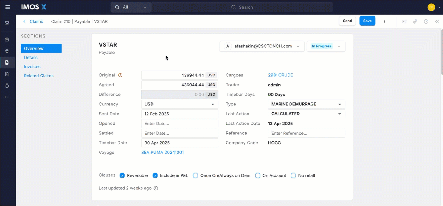Open the SEA PUMA 20241001 voyage link
Screen dimensions: 443x206
coord(162,153)
